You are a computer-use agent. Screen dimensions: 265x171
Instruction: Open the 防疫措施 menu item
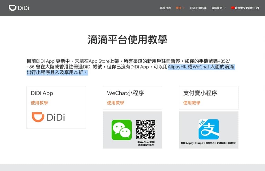tap(165, 8)
